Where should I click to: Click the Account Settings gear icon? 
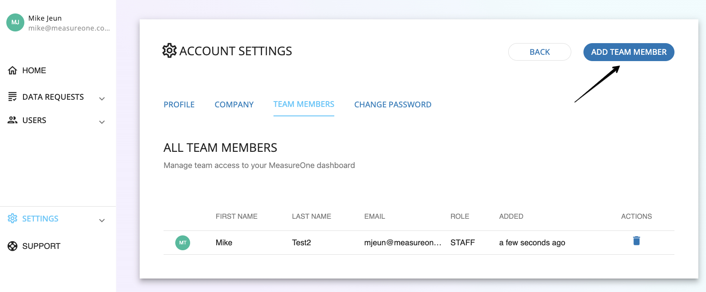click(x=169, y=51)
